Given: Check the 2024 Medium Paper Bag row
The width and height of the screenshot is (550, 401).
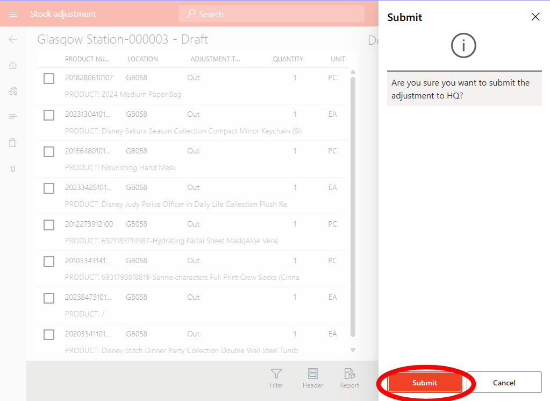Looking at the screenshot, I should coord(49,79).
